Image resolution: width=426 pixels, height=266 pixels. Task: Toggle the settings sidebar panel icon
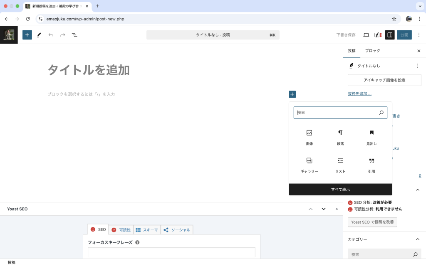390,35
